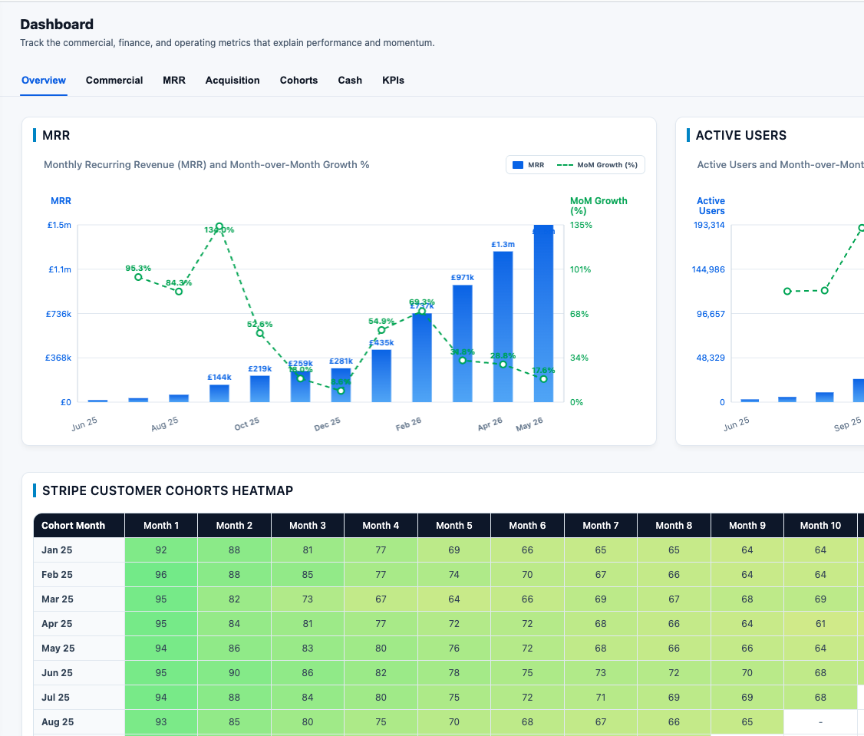Click Mar 25 Month 3 cell 73
The width and height of the screenshot is (864, 736).
point(308,599)
